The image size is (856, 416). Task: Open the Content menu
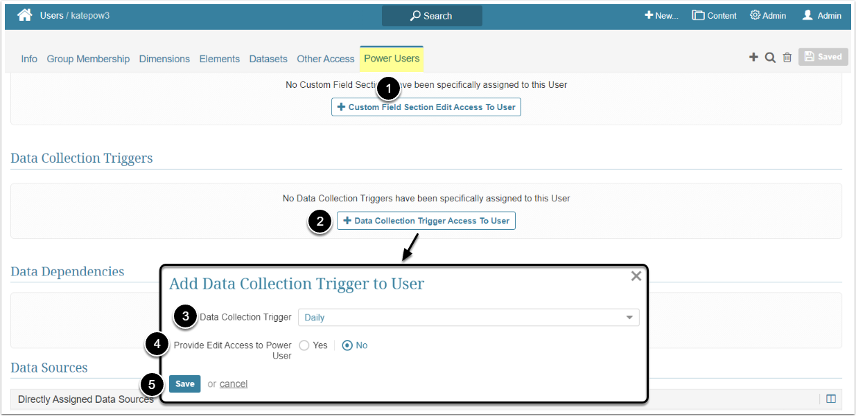coord(714,15)
